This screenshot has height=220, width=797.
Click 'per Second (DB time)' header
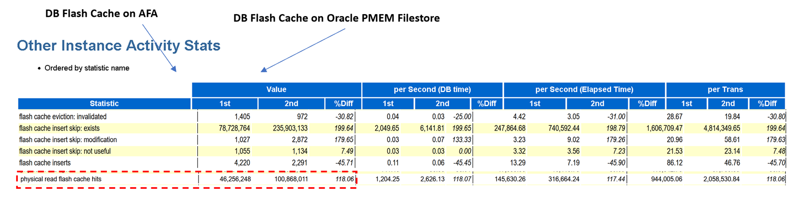click(432, 90)
